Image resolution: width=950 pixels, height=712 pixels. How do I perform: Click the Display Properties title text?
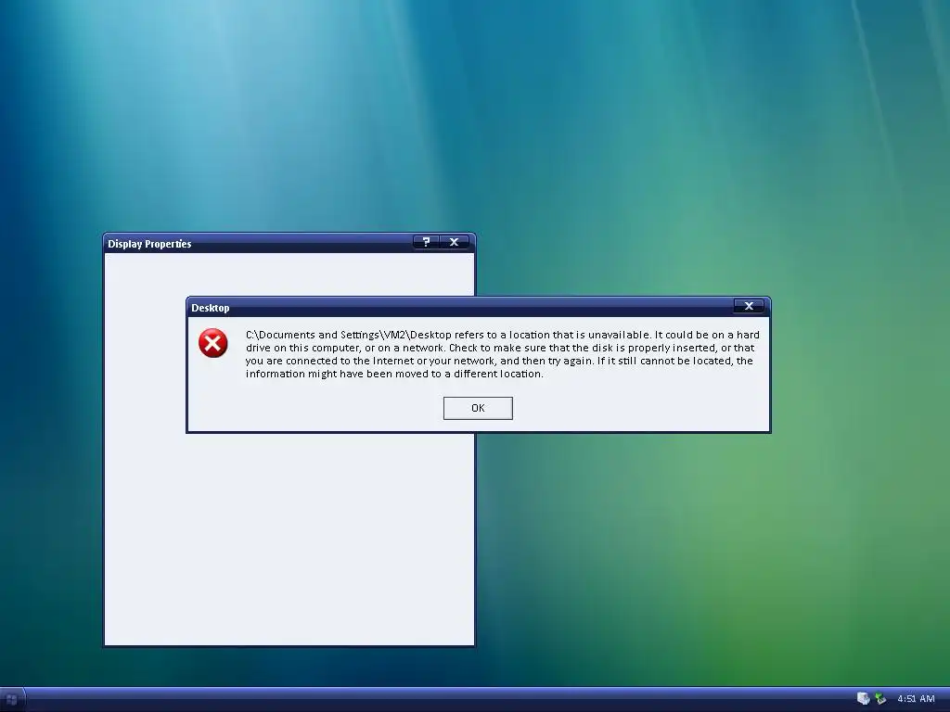pyautogui.click(x=149, y=244)
